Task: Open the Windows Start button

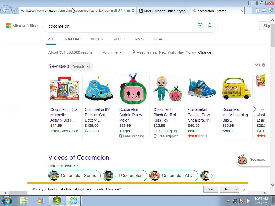Action: pyautogui.click(x=7, y=201)
